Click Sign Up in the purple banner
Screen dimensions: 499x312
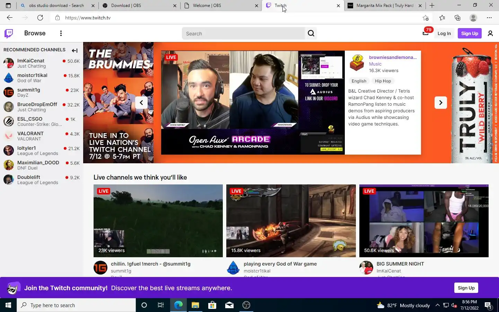[x=466, y=288]
